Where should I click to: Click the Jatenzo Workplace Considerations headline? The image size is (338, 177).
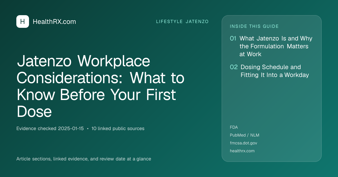(x=101, y=87)
